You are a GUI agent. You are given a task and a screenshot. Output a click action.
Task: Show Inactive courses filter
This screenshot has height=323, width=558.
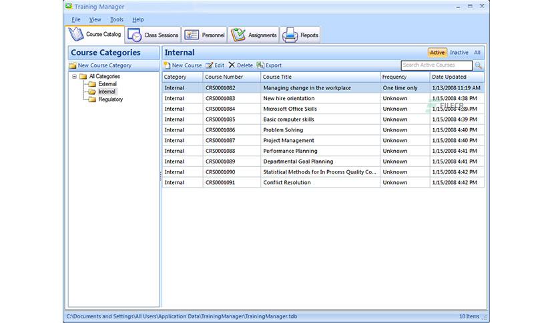[459, 52]
